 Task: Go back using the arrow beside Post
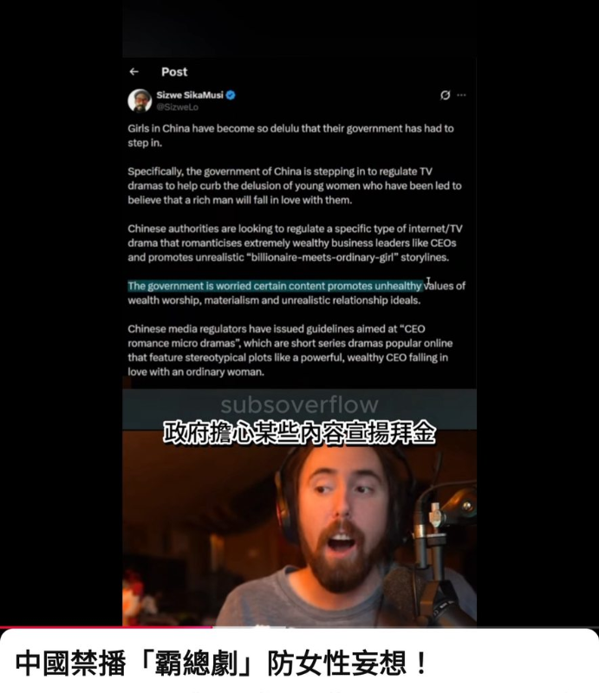point(134,72)
